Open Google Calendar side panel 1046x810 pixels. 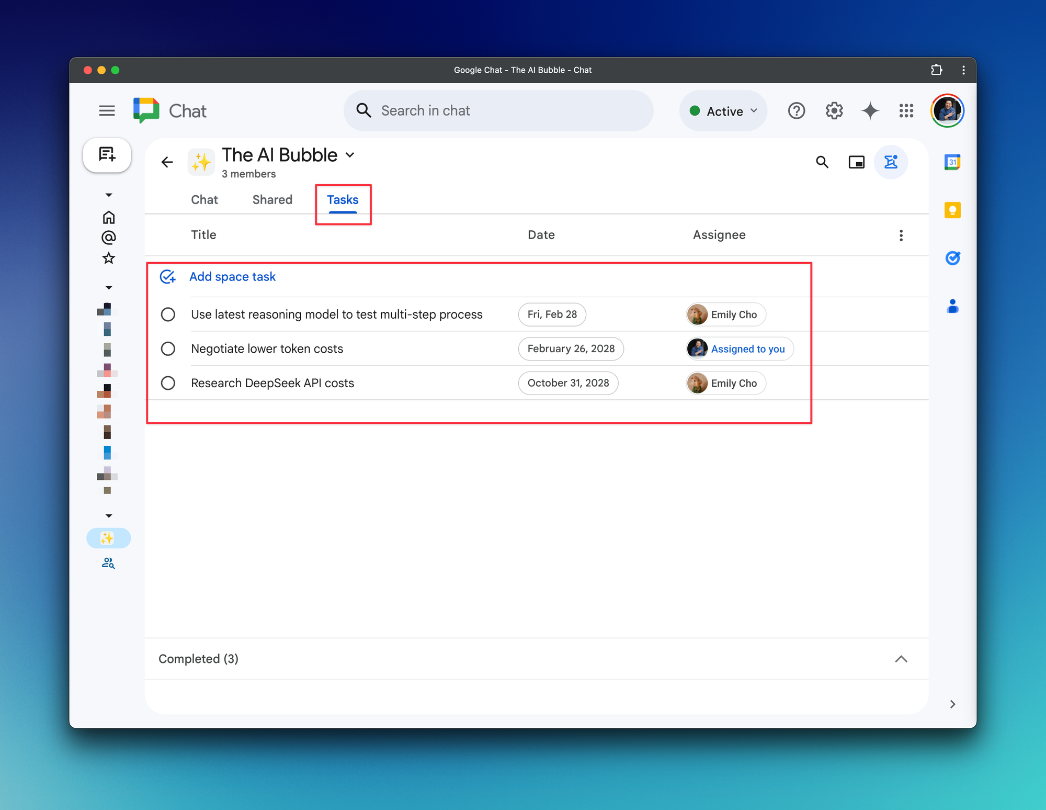tap(952, 162)
